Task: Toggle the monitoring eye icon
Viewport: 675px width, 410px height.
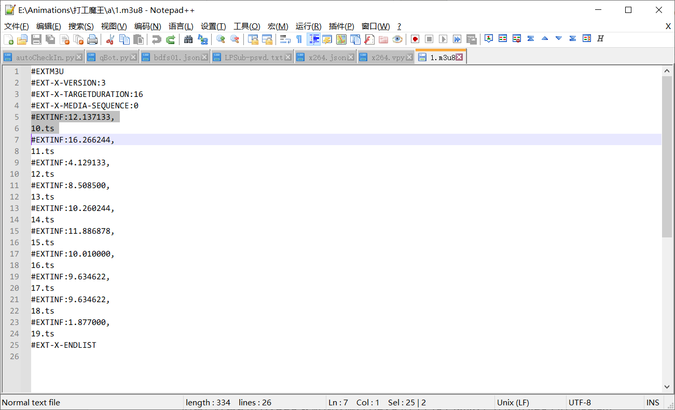Action: click(x=397, y=39)
